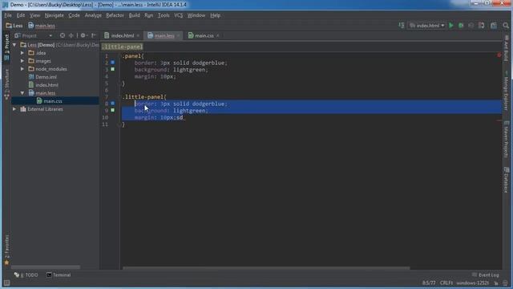Open Database tool window
Viewport: 513px width, 289px height.
(506, 180)
